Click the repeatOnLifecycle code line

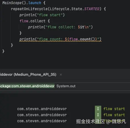[58, 9]
